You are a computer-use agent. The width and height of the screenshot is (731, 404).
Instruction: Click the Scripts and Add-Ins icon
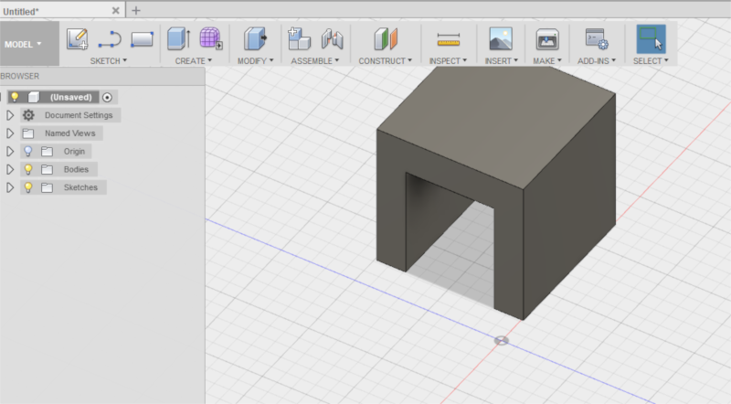pyautogui.click(x=597, y=38)
